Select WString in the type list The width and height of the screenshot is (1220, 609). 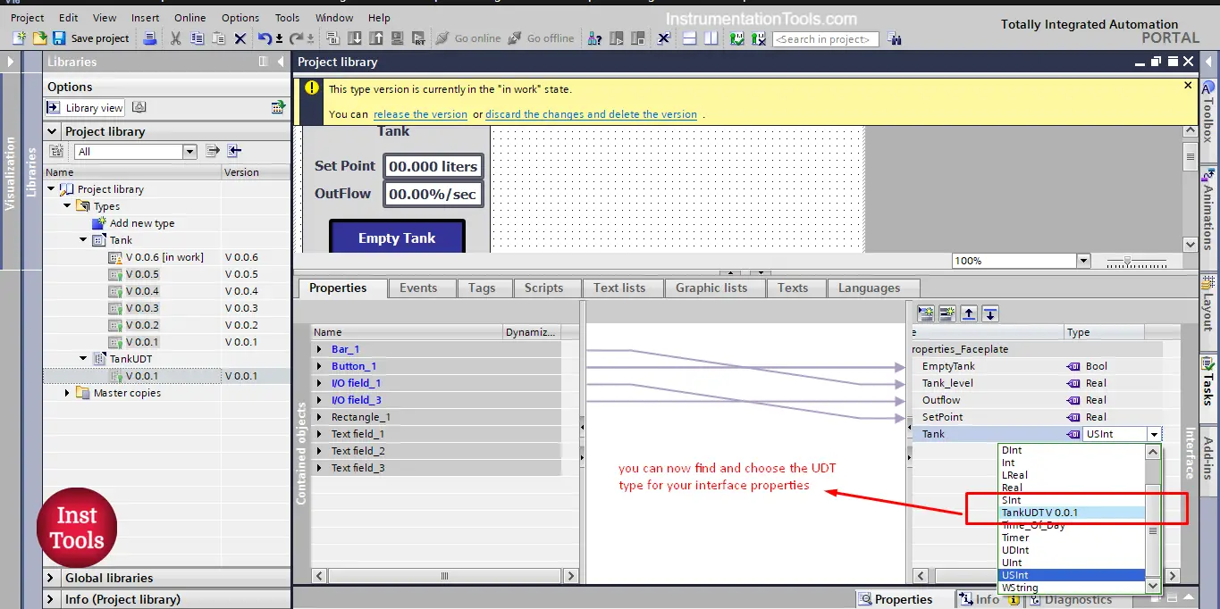pyautogui.click(x=1072, y=588)
